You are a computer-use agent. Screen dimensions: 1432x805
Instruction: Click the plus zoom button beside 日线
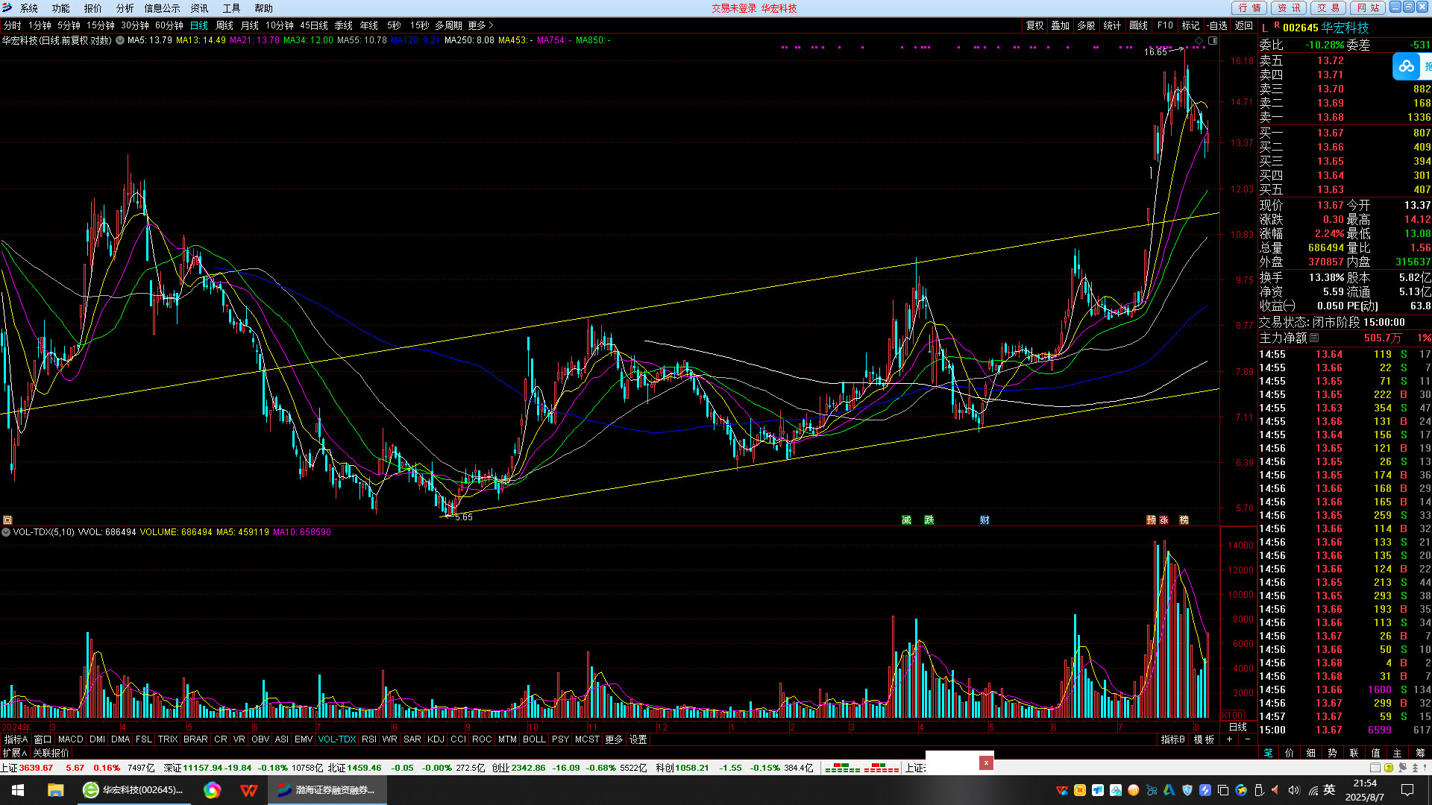coord(1229,739)
